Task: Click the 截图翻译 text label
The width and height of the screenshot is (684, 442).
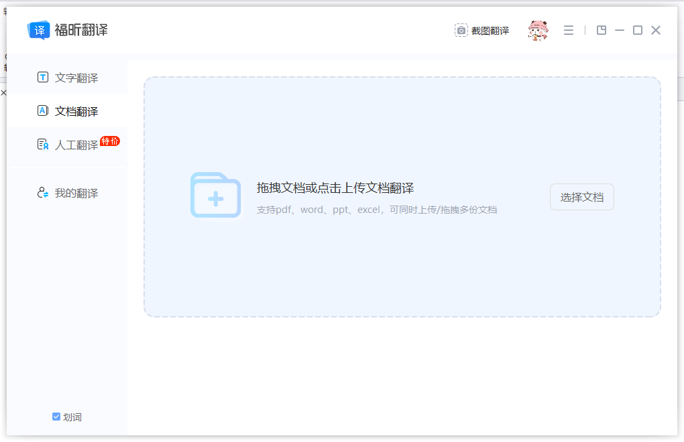Action: [x=490, y=31]
